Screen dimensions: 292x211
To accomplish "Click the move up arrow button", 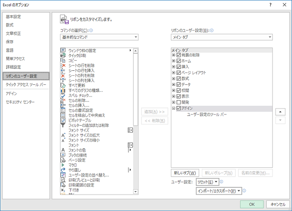I will click(280, 112).
